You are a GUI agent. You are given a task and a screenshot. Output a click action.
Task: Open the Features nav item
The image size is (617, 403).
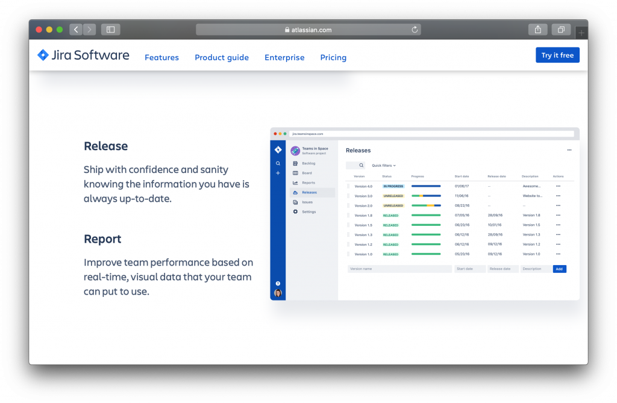pos(161,57)
